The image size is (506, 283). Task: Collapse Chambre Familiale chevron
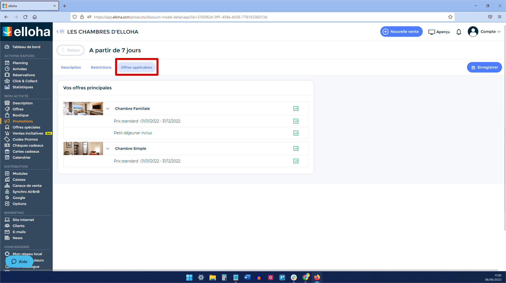(108, 109)
